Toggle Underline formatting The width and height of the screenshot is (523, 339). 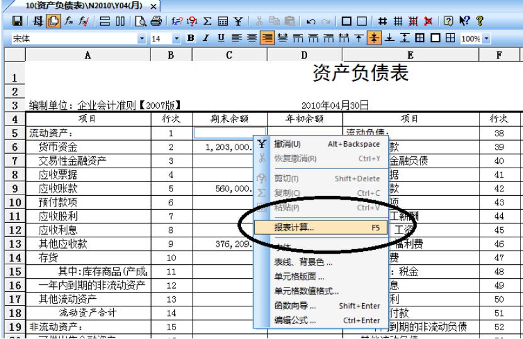[220, 38]
